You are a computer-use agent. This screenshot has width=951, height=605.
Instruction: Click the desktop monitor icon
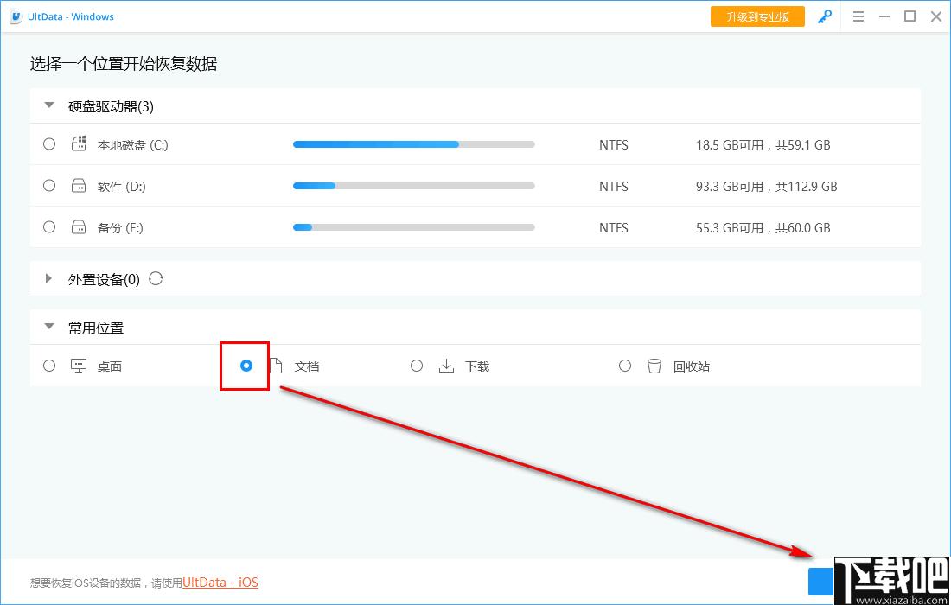pos(79,366)
